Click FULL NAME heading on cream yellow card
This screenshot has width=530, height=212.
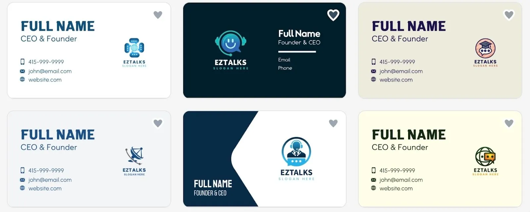(409, 135)
